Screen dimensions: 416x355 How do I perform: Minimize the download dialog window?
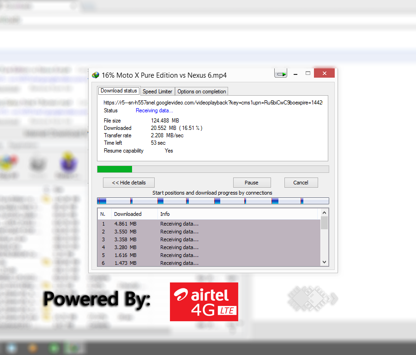point(295,73)
